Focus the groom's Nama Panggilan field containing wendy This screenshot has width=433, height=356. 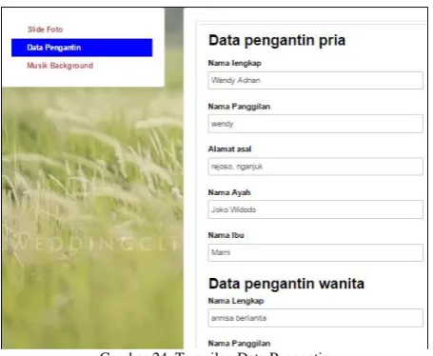click(315, 124)
